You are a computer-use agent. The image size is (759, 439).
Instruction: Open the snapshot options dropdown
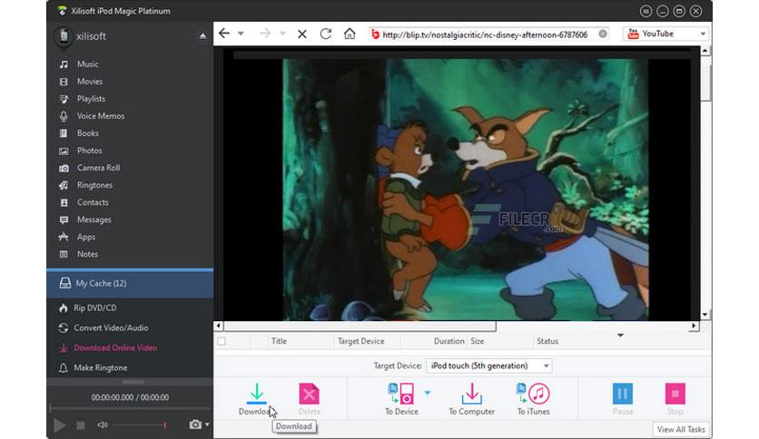pos(207,424)
